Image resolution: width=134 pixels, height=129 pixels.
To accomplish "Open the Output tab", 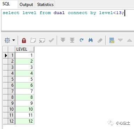I will pos(26,5).
